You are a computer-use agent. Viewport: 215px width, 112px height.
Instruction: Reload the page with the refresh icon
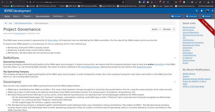pyautogui.click(x=11, y=2)
